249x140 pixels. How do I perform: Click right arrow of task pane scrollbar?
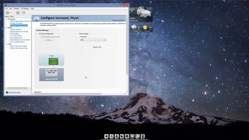point(30,88)
